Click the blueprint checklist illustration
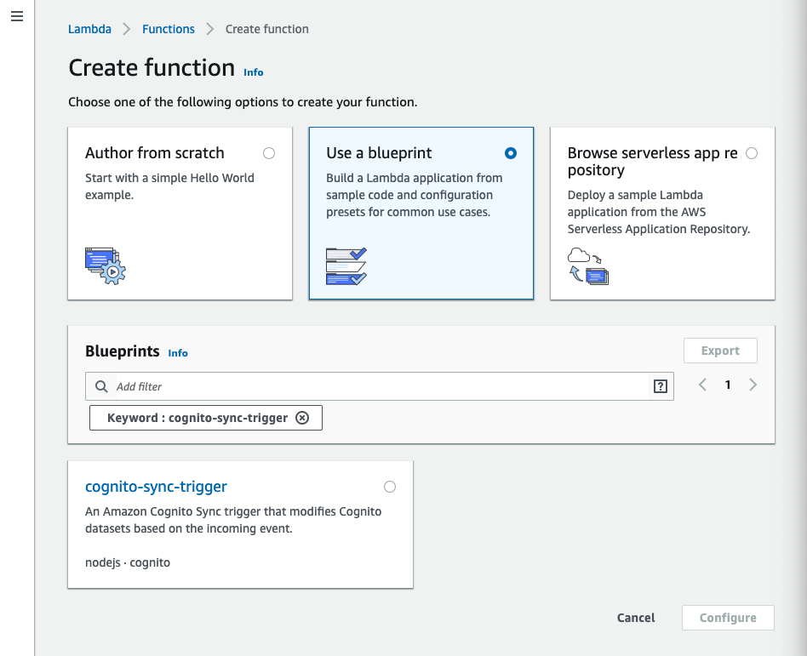Viewport: 807px width, 656px height. coord(346,266)
